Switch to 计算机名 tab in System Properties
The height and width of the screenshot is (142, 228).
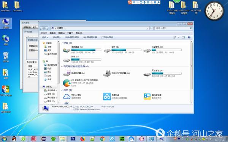click(27, 27)
